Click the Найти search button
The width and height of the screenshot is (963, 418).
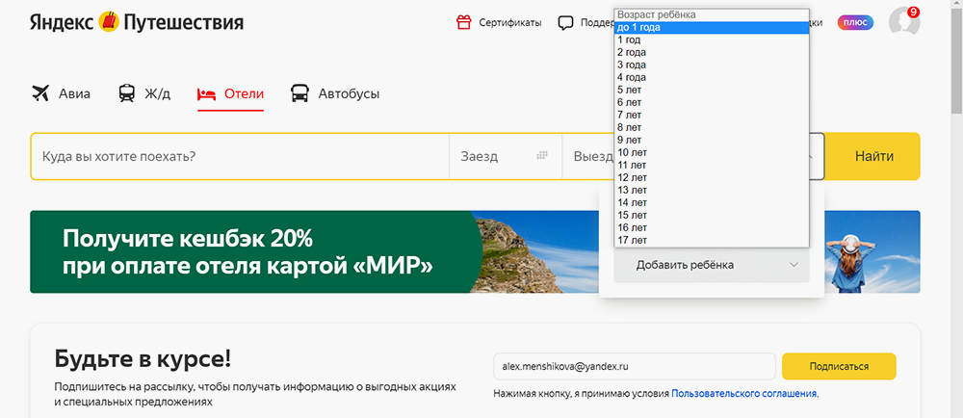(x=874, y=157)
